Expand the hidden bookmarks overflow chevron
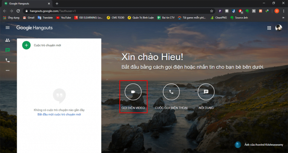The height and width of the screenshot is (153, 288). click(283, 18)
